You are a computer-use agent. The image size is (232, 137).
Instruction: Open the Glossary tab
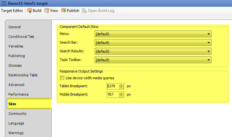[15, 65]
